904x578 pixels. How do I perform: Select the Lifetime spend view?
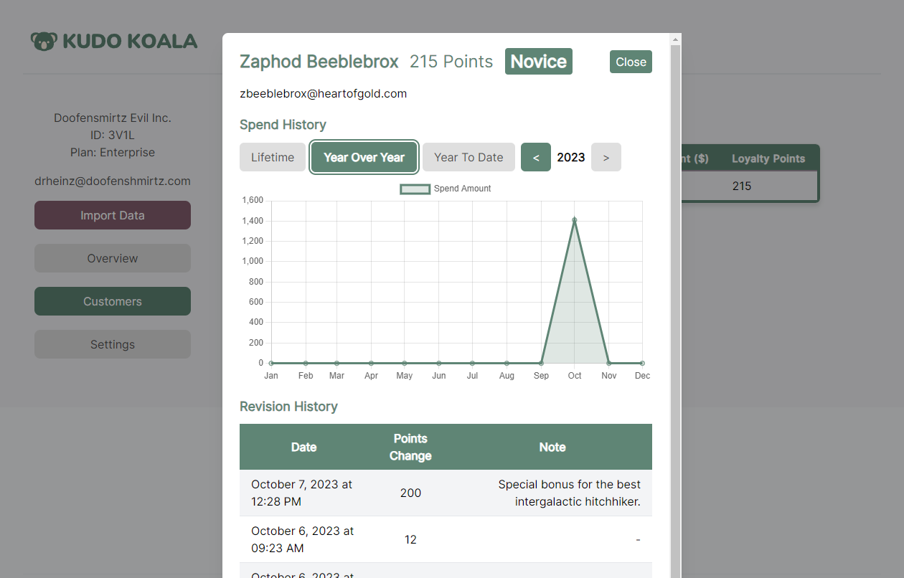pyautogui.click(x=273, y=157)
